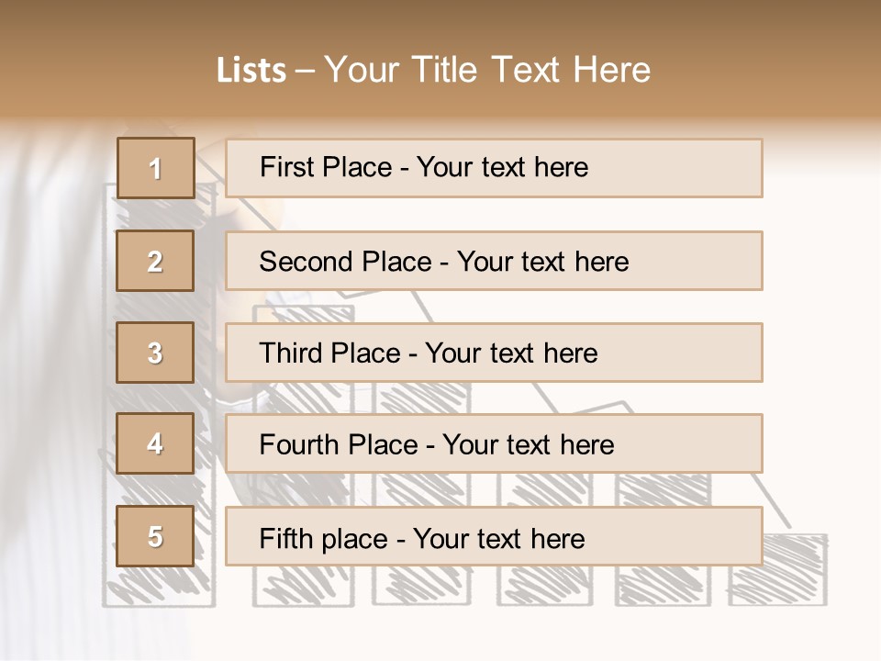Select the number 2 box
881x661 pixels.
coord(155,261)
